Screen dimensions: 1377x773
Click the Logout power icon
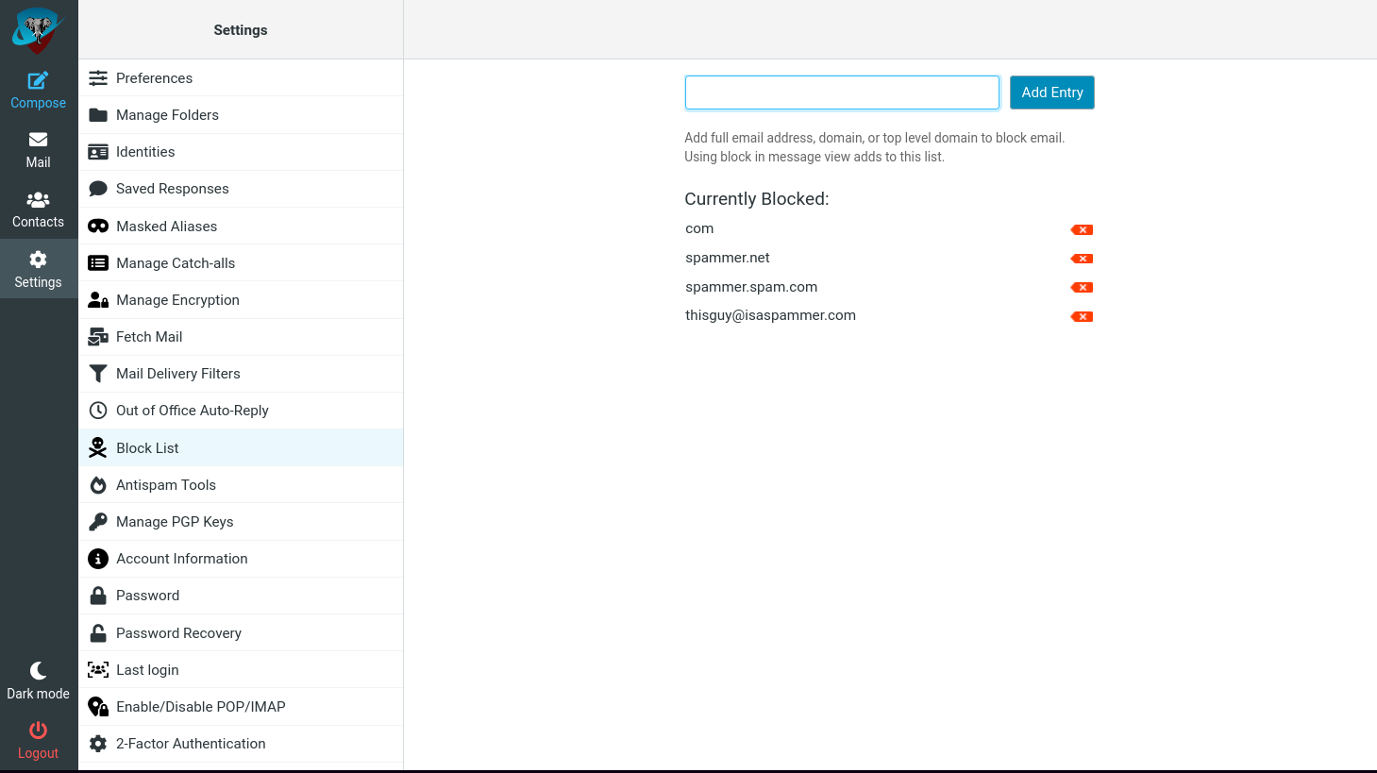coord(38,731)
